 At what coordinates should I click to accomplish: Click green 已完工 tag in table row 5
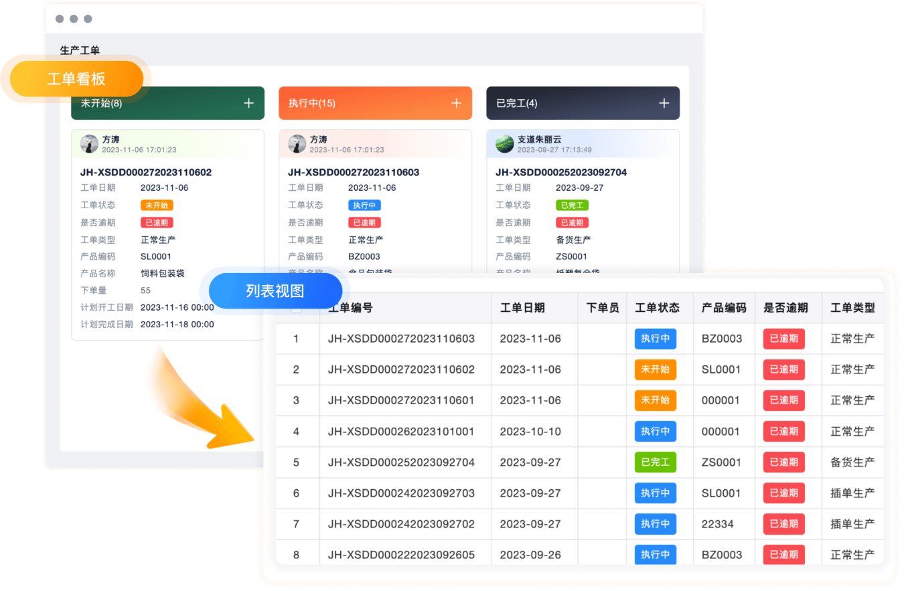(655, 462)
